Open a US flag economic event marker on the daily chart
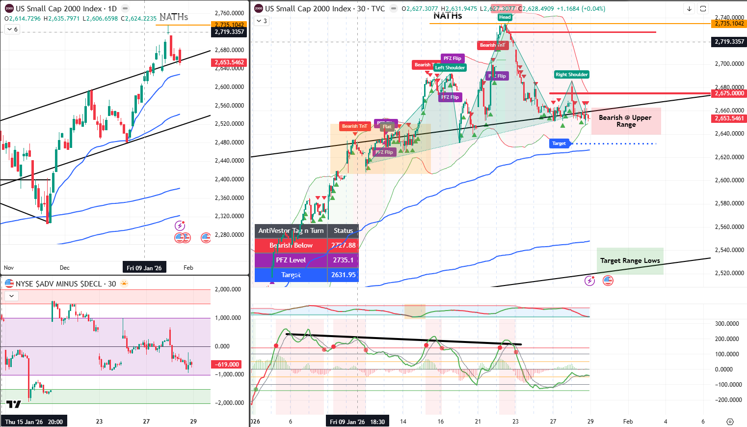Viewport: 747px width, 427px height. [205, 237]
